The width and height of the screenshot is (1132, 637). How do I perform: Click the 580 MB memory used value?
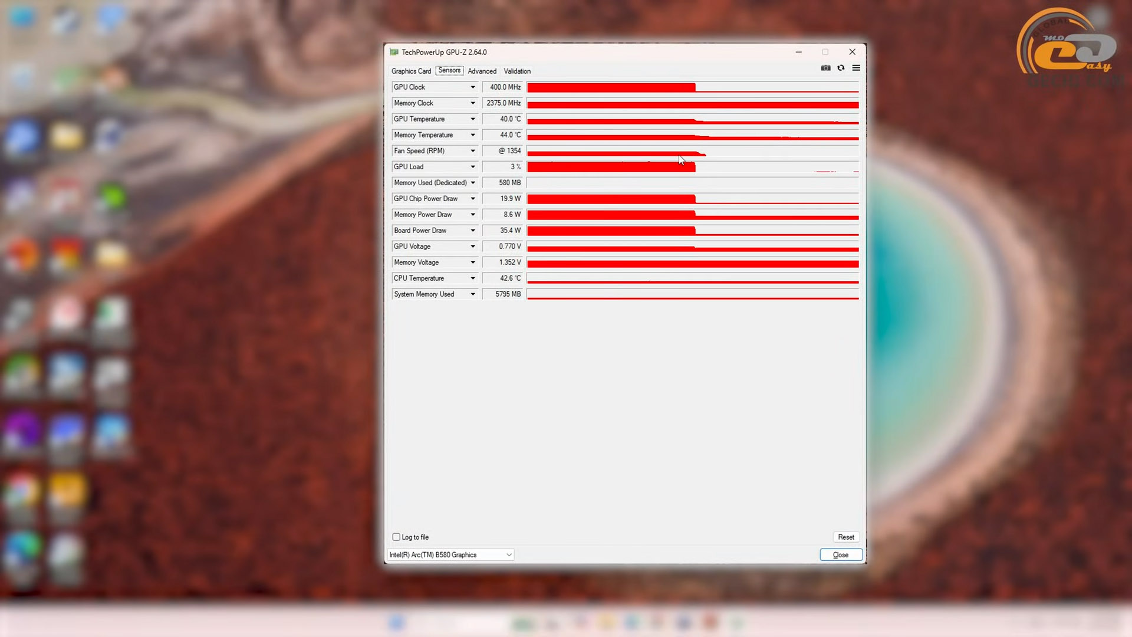(502, 183)
